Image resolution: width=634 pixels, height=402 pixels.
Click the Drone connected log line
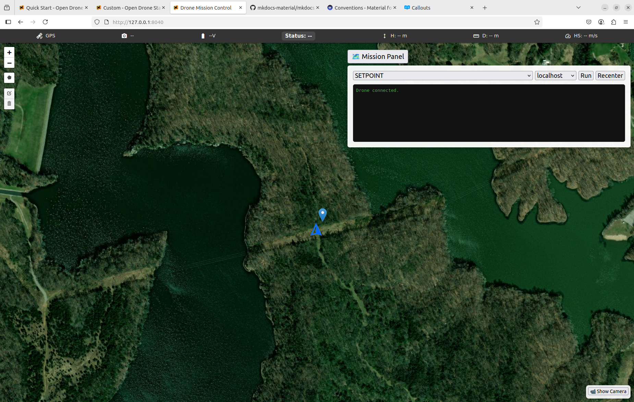tap(377, 90)
